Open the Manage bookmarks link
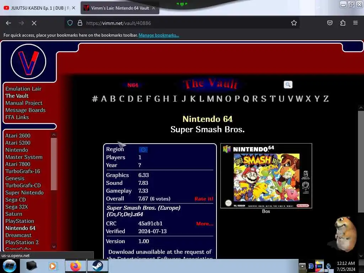 [159, 35]
